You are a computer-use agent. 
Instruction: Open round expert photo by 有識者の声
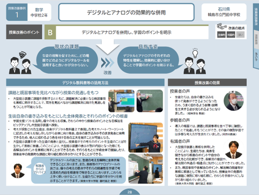pos(234,150)
